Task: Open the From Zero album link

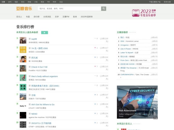Action: [x=125, y=60]
